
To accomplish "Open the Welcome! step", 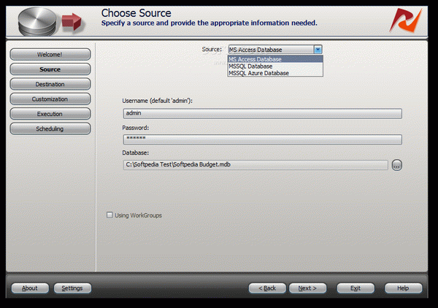I will point(50,55).
